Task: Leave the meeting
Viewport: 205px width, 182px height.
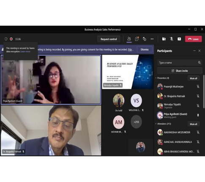Action: tap(193, 39)
